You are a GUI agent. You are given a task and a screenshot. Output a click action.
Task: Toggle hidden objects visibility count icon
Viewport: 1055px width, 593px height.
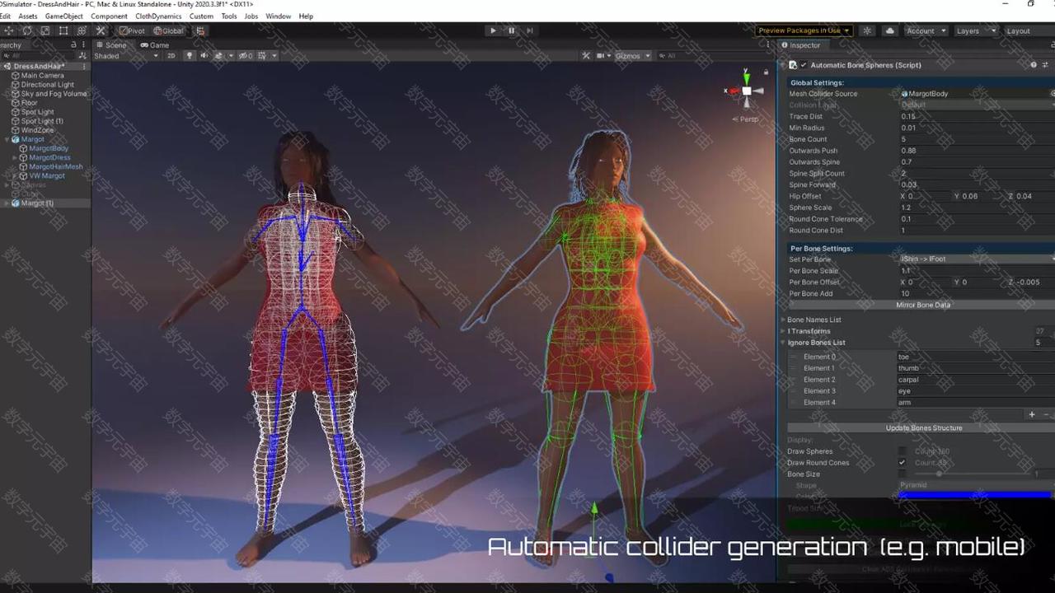(246, 56)
